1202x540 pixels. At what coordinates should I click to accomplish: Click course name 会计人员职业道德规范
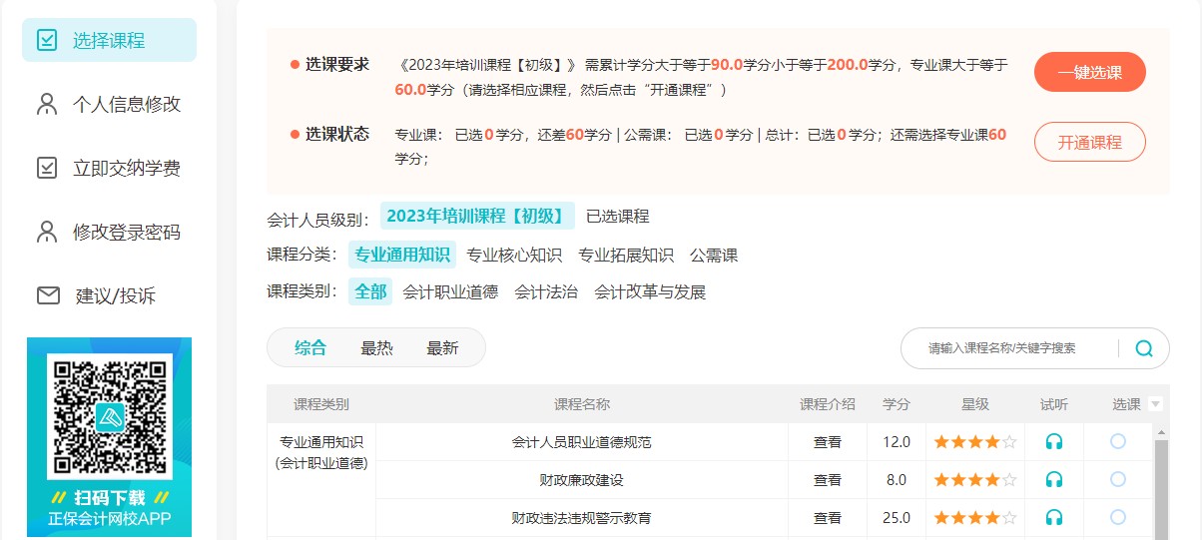[x=581, y=441]
